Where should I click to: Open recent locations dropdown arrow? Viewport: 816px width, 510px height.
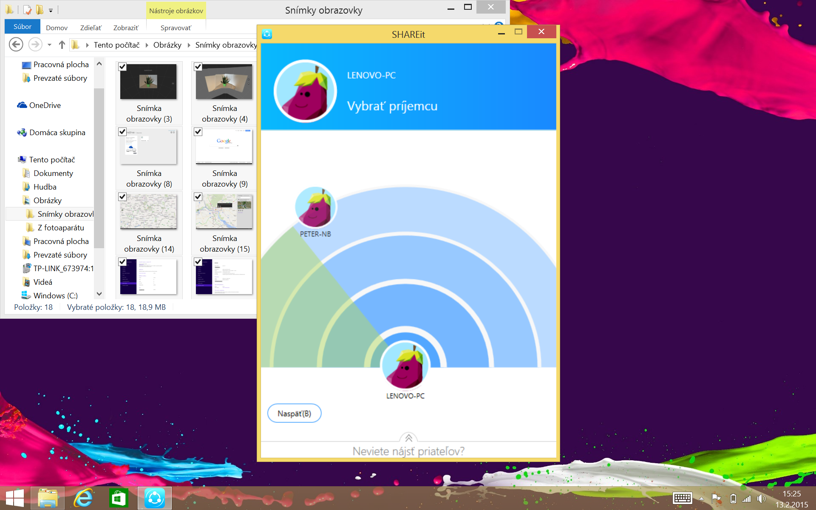49,45
